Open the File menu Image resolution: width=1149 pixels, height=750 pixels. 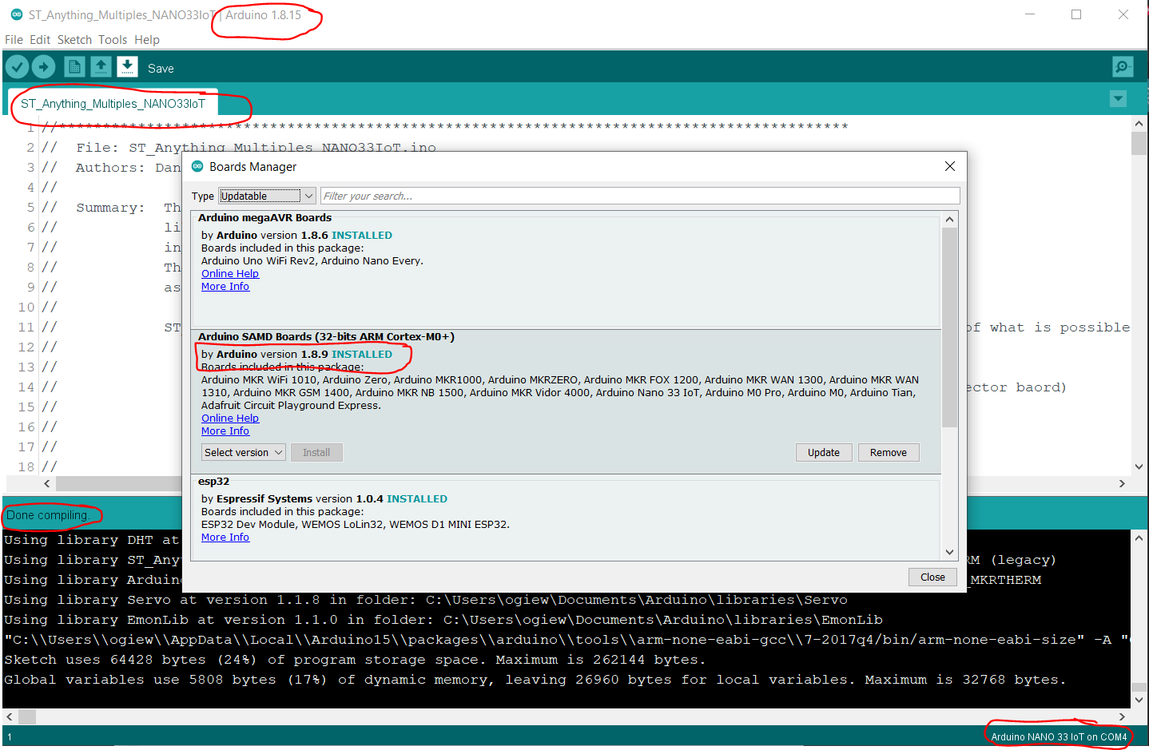[x=14, y=40]
